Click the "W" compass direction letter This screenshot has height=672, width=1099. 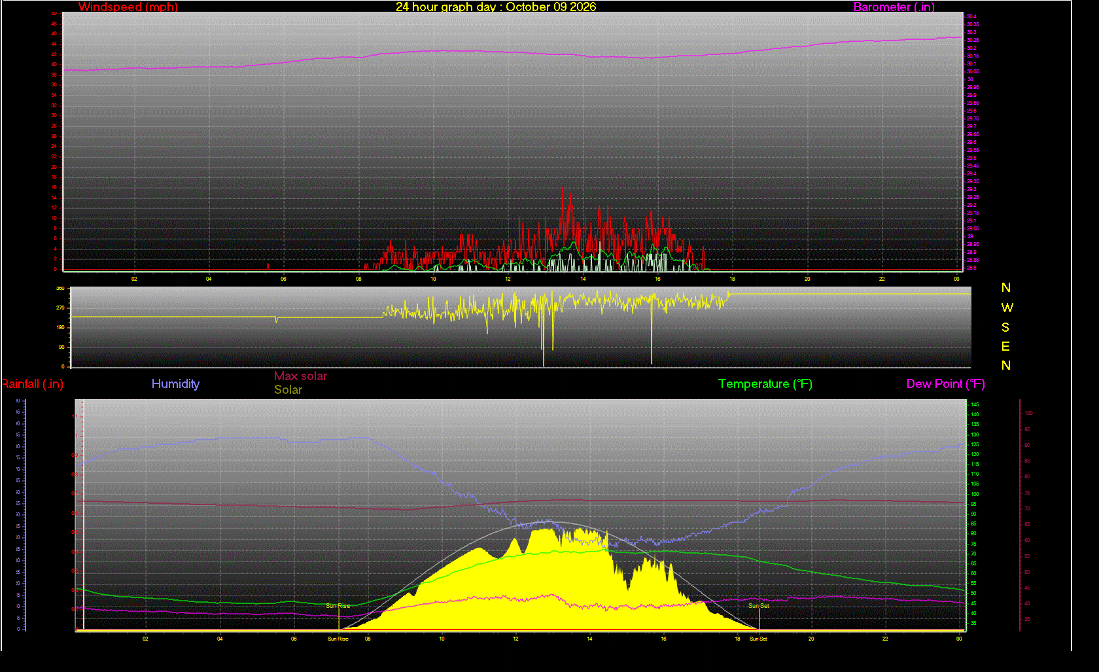(x=1007, y=308)
